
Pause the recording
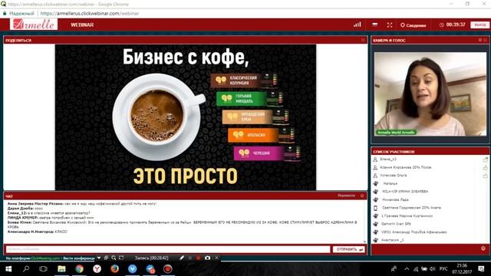coord(189,258)
